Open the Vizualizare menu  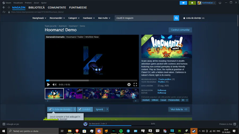(18, 3)
